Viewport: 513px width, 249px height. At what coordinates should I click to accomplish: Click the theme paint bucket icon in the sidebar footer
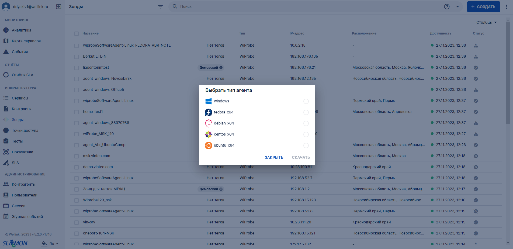44,243
